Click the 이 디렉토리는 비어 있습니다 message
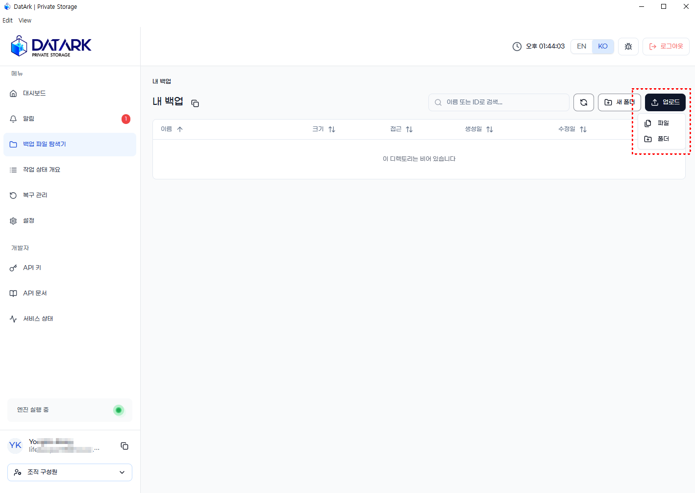This screenshot has height=493, width=695. [x=419, y=159]
